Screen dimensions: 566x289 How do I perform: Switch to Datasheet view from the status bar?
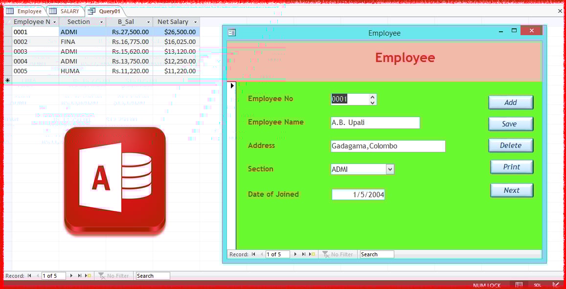pos(520,285)
